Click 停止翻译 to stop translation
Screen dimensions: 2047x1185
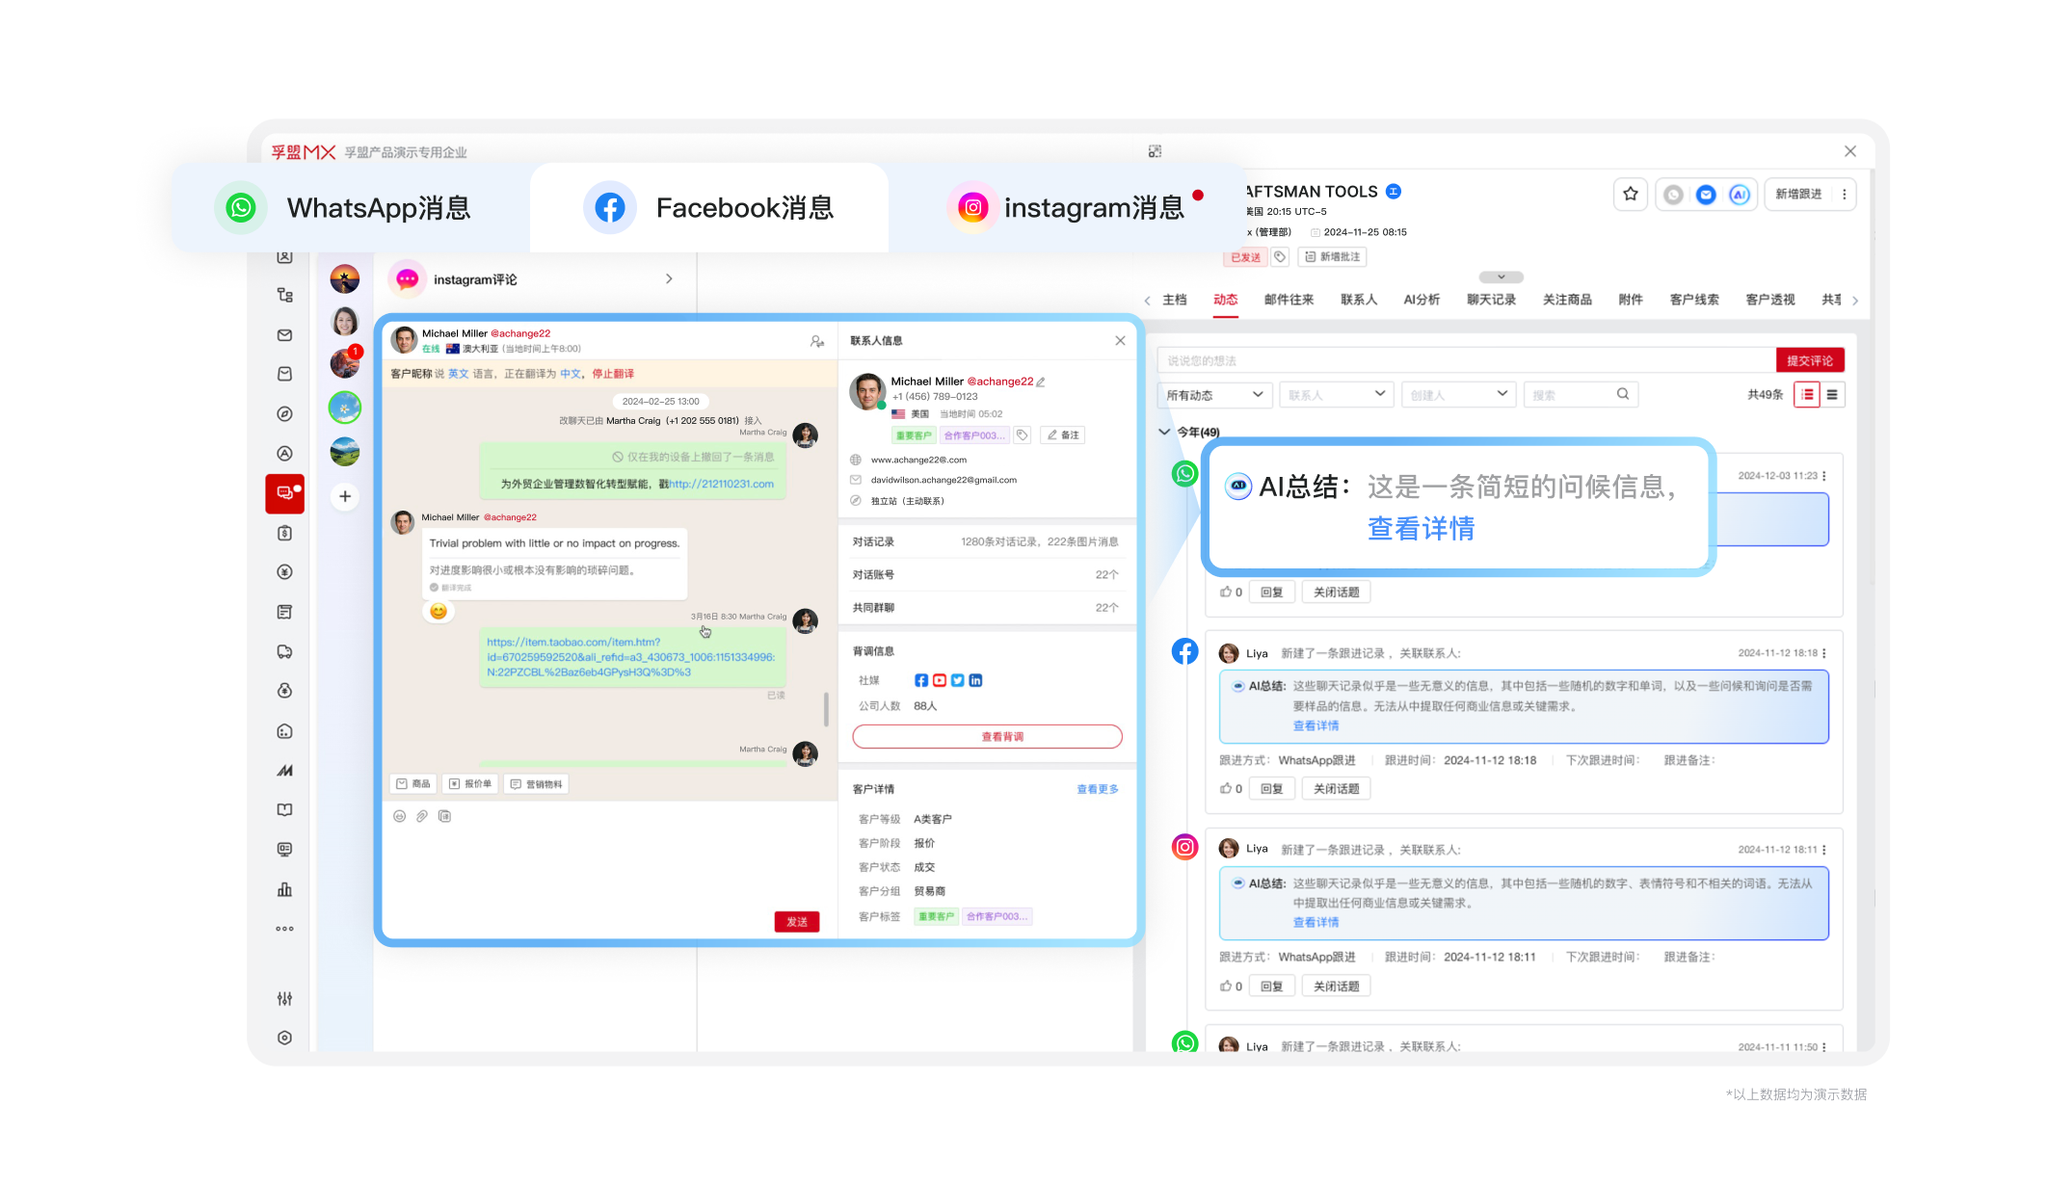point(613,374)
